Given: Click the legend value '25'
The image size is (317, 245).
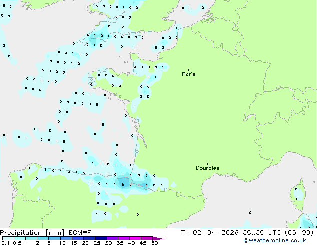Looking at the screenshot, I should coord(97,243).
